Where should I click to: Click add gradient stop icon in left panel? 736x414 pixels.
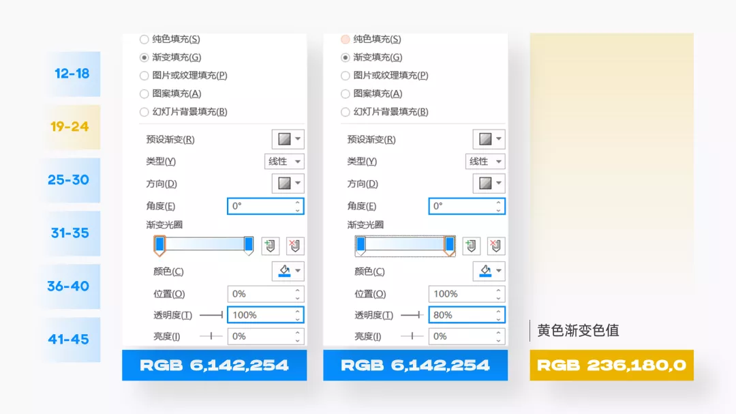point(270,246)
